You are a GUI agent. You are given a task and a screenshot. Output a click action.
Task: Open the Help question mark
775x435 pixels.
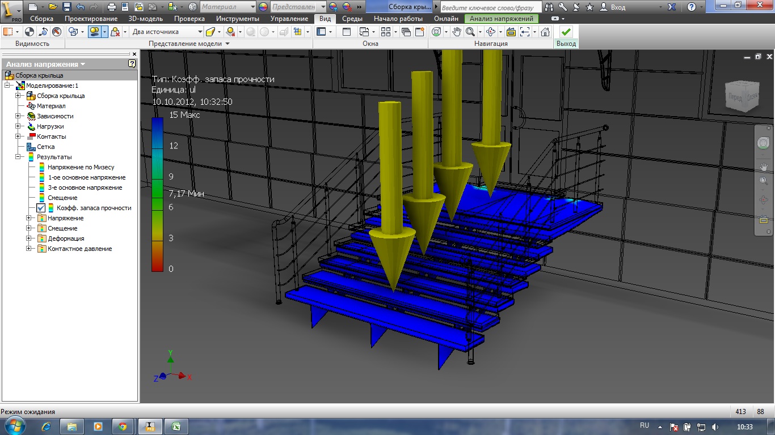pyautogui.click(x=691, y=7)
